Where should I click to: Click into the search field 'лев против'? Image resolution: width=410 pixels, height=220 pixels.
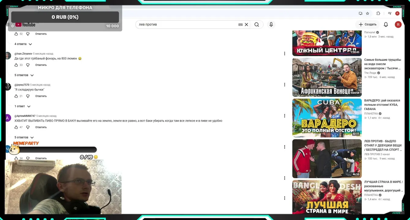(188, 24)
